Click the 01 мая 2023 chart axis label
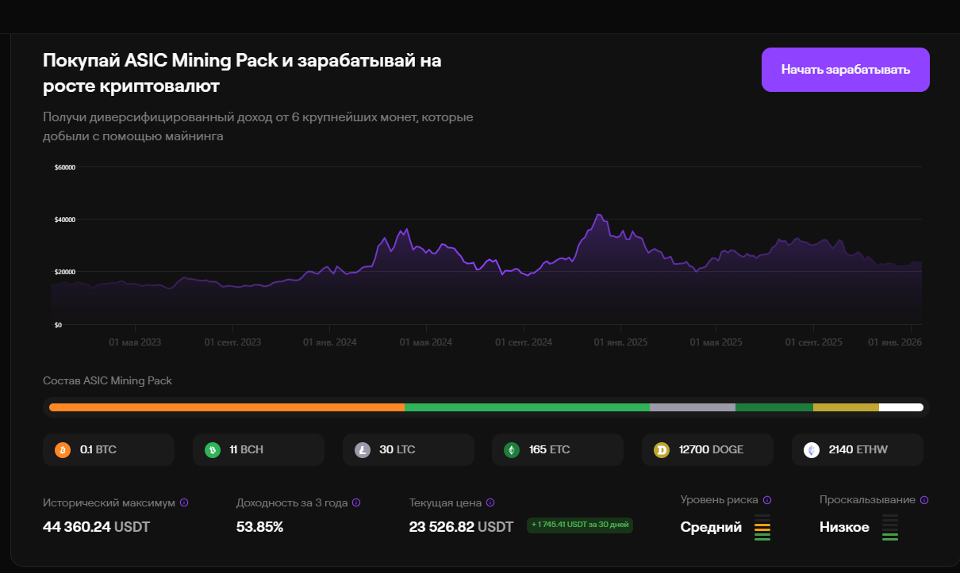The width and height of the screenshot is (960, 573). 135,342
